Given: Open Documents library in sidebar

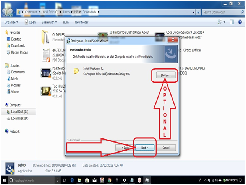Looking at the screenshot, I should pyautogui.click(x=16, y=72).
